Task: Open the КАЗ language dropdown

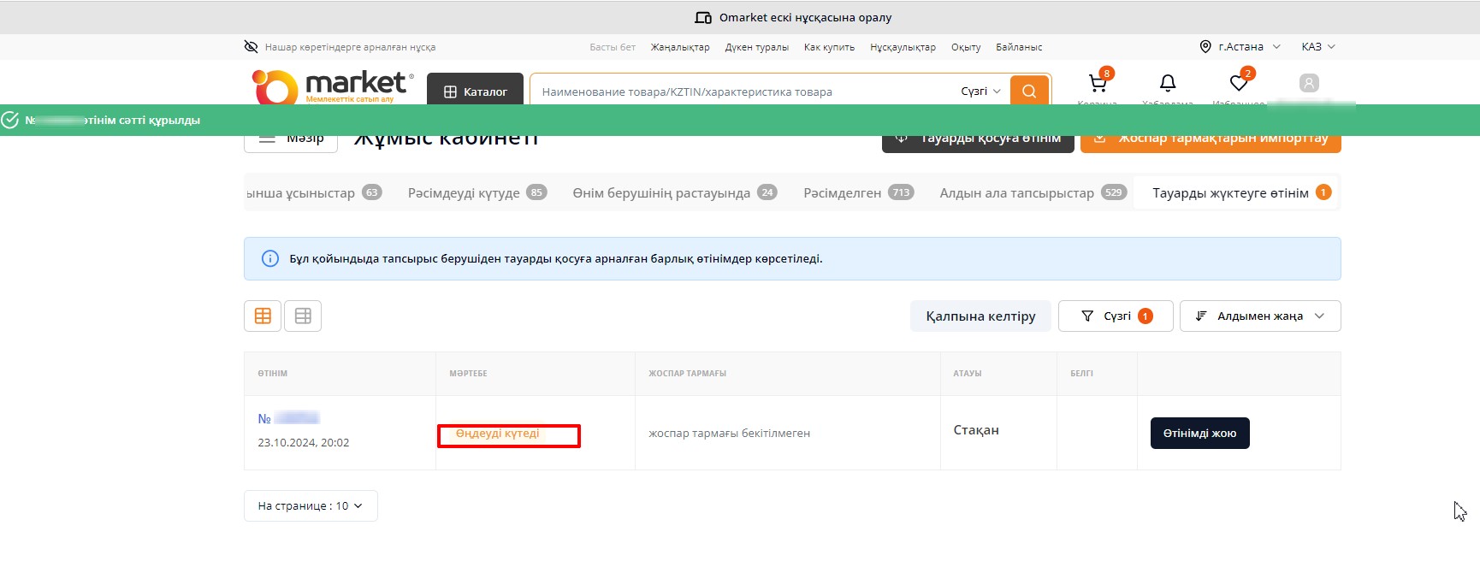Action: (1317, 47)
